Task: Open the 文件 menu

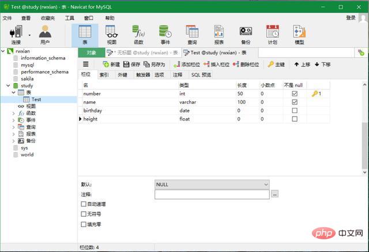Action: point(7,18)
